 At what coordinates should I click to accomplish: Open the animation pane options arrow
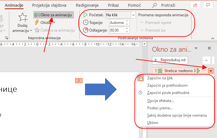point(196,48)
